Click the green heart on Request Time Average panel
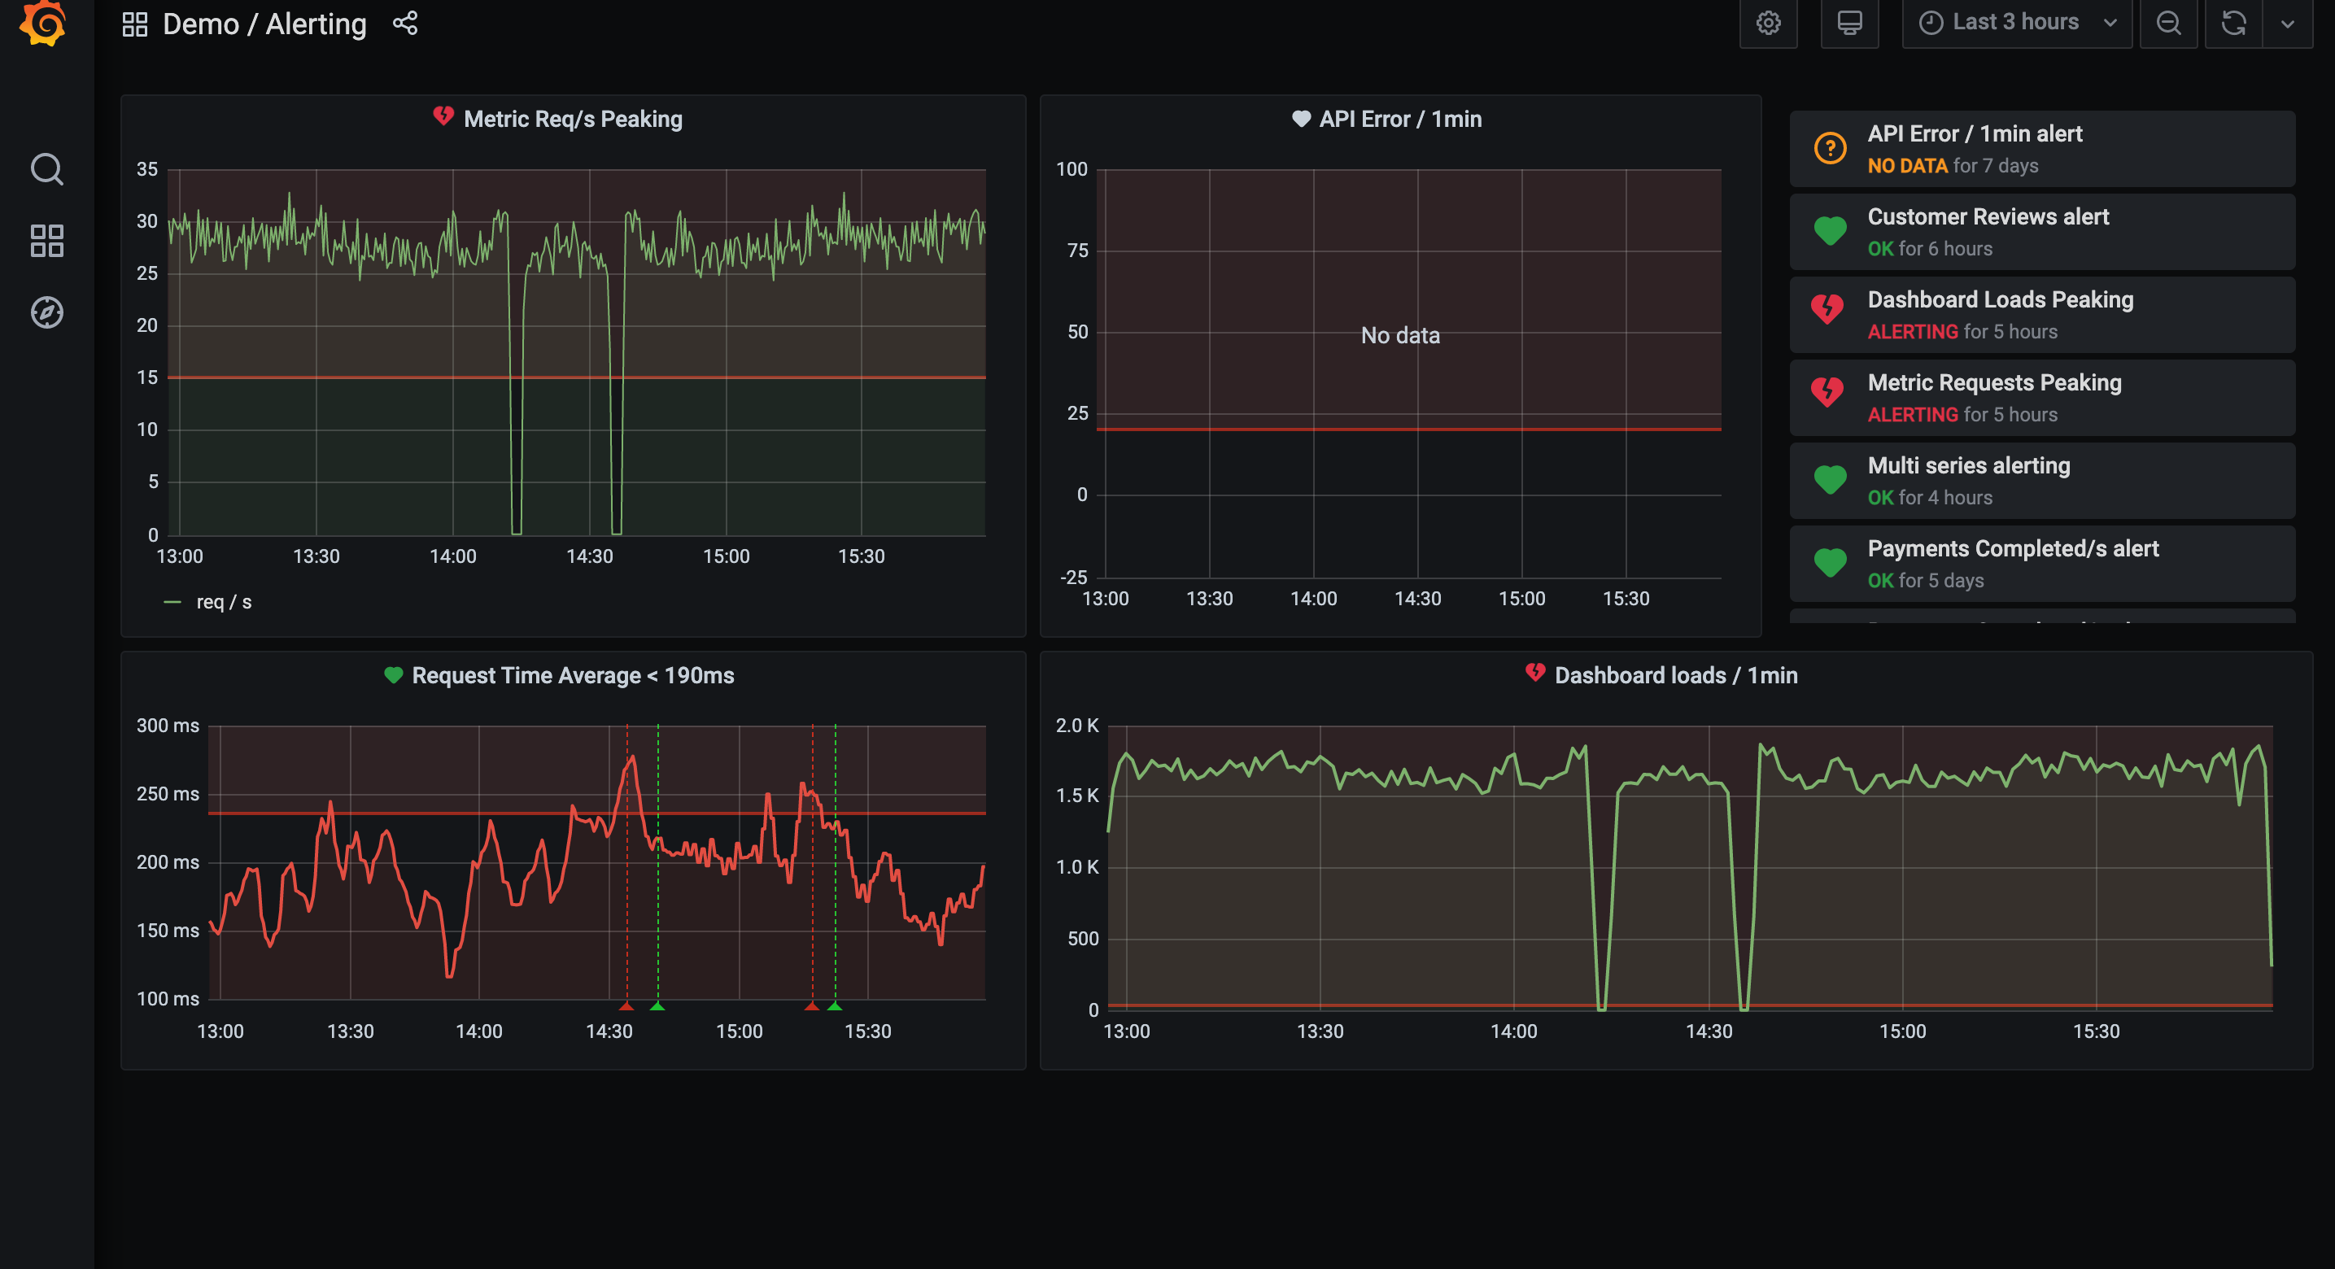 click(394, 674)
